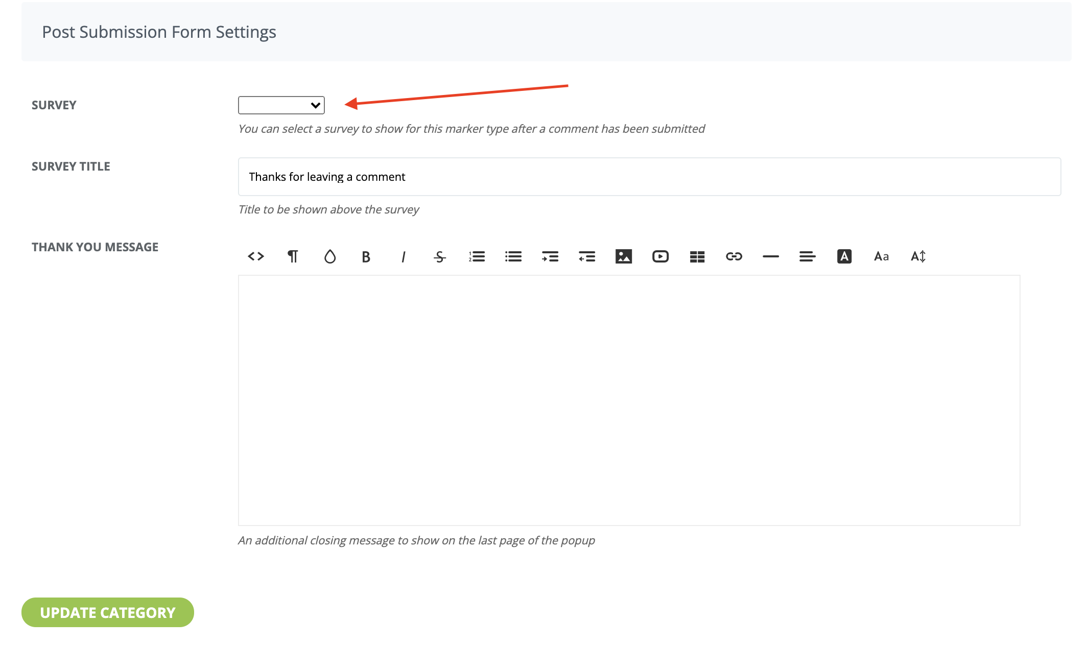The image size is (1088, 668).
Task: Toggle strikethrough text formatting
Action: click(439, 256)
